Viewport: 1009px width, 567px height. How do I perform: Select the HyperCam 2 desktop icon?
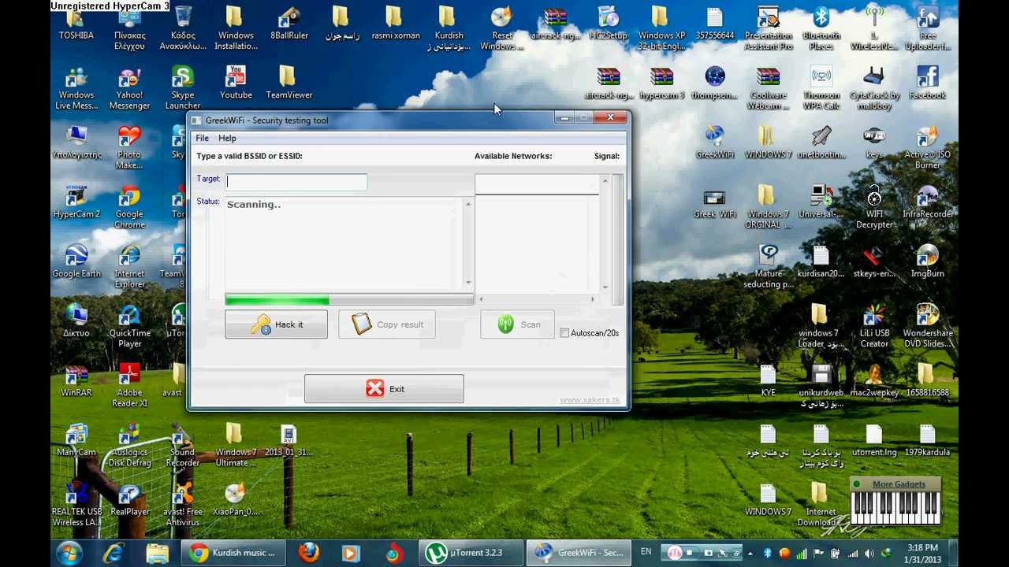76,202
